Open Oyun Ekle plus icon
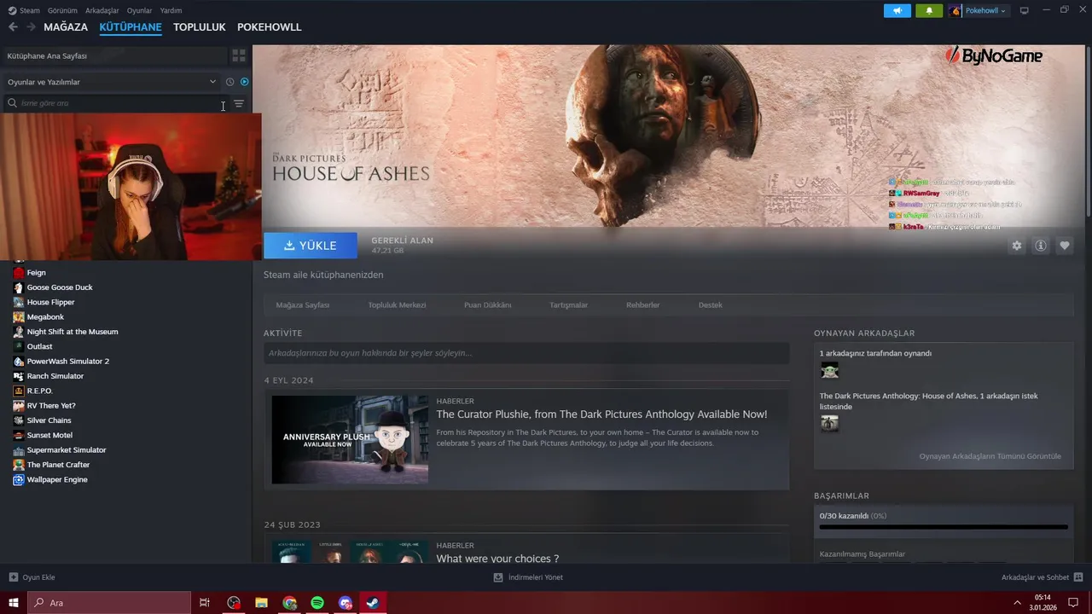Screen dimensions: 1092x614 [13, 577]
